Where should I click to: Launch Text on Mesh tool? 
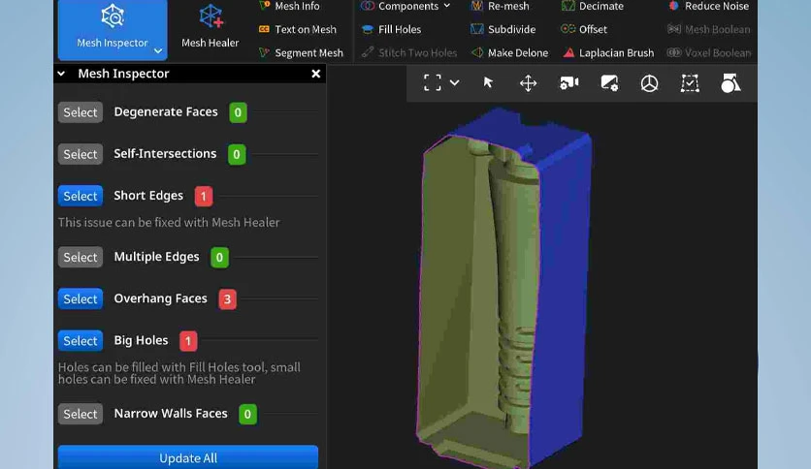(298, 29)
